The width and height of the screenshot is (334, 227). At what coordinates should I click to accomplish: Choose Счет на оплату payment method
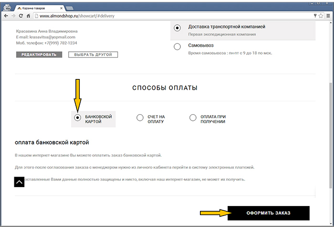[140, 118]
